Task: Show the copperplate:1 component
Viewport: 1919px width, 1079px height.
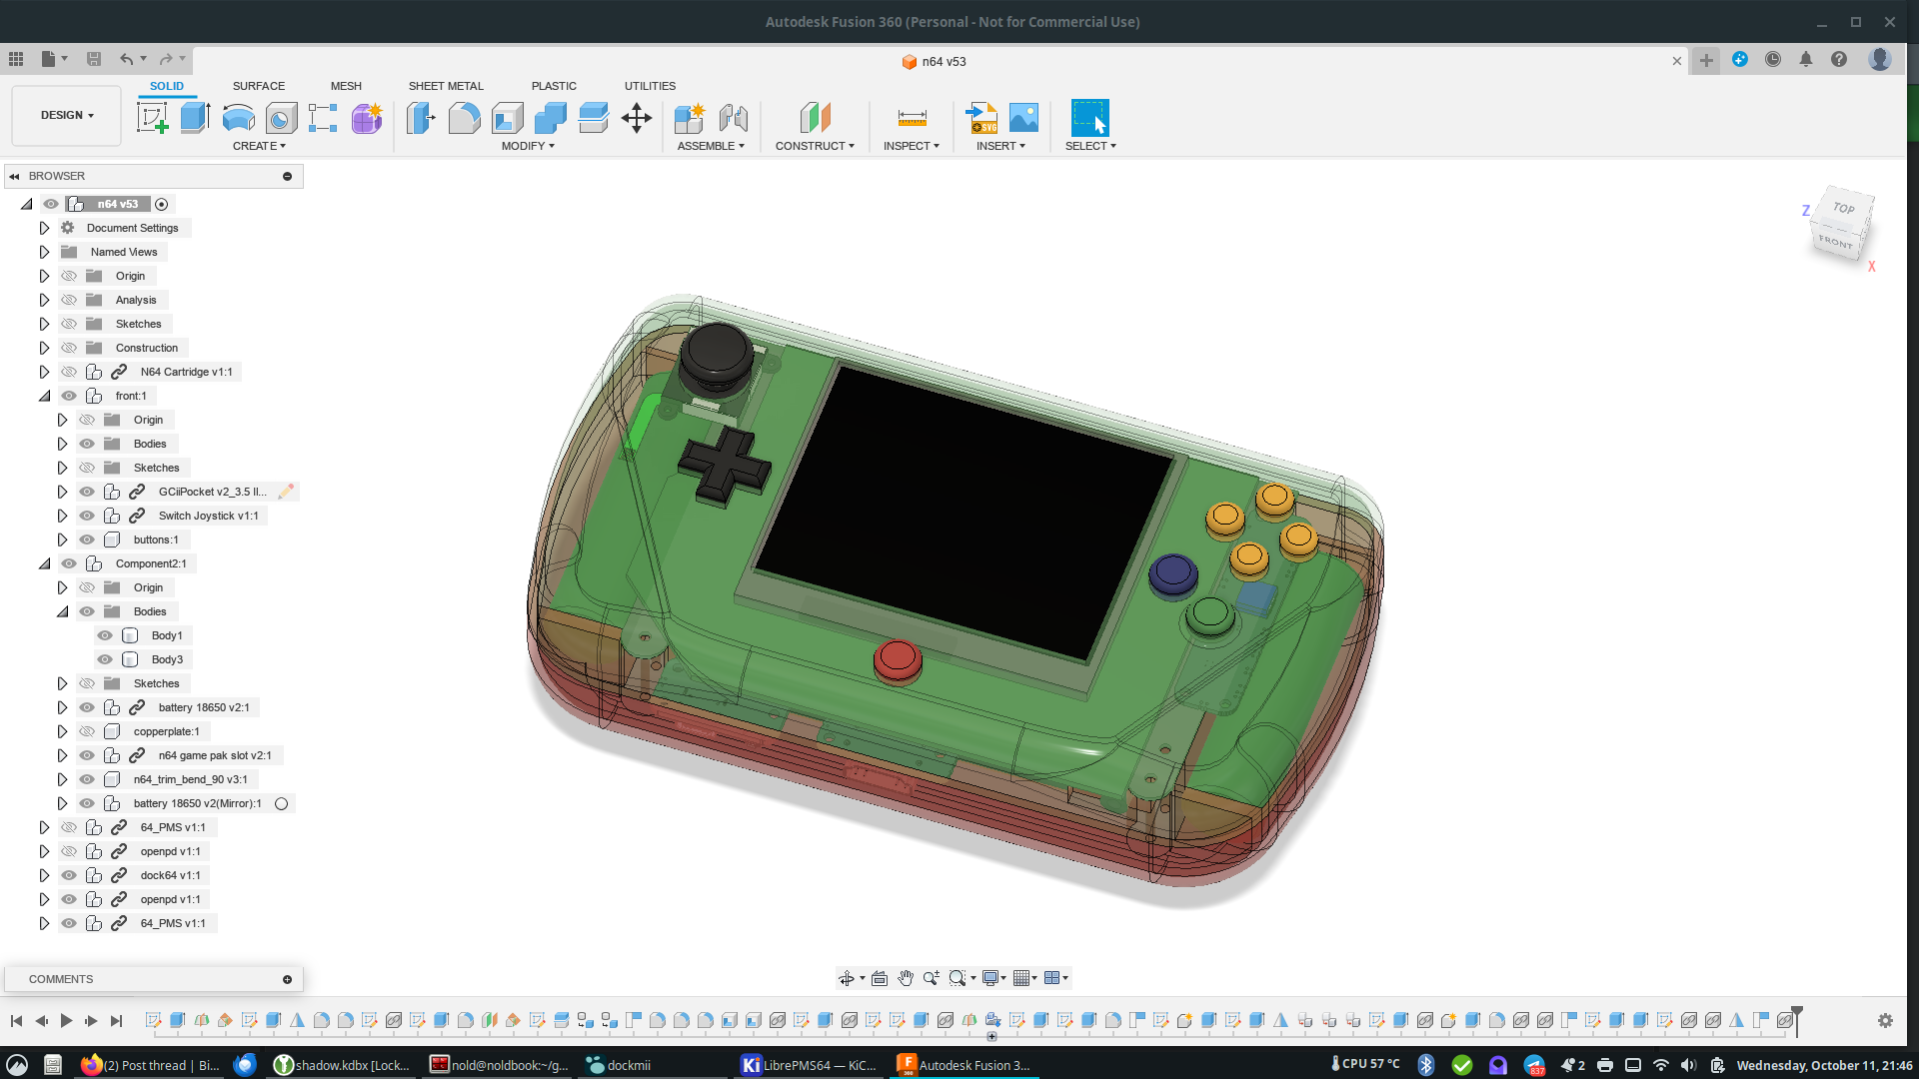Action: pyautogui.click(x=87, y=731)
